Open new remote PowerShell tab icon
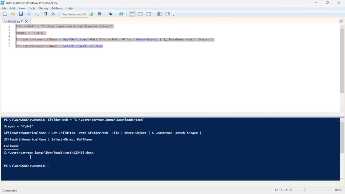The height and width of the screenshot is (194, 345). pos(110,14)
